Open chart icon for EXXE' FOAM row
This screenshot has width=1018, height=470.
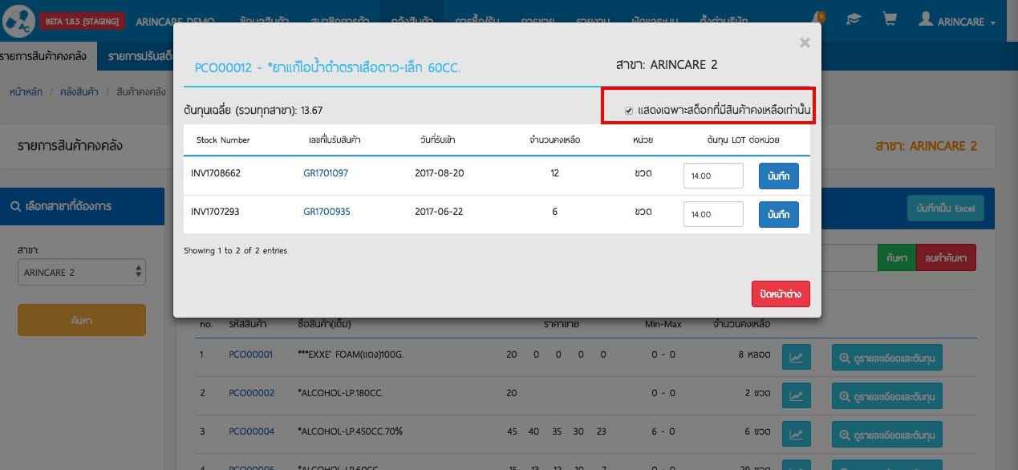tap(796, 357)
